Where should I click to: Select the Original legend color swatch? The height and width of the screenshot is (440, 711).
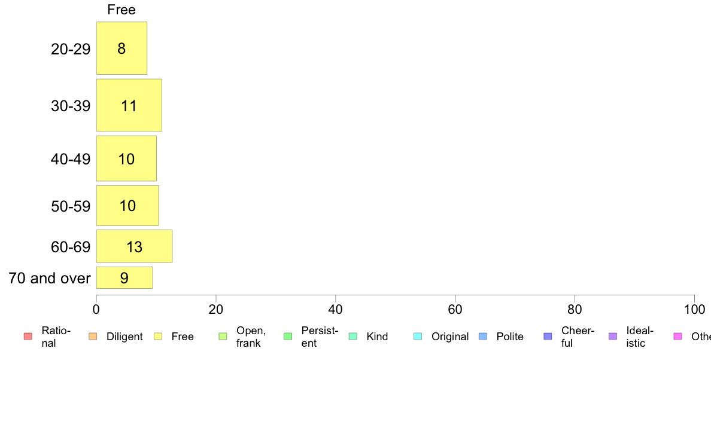418,337
